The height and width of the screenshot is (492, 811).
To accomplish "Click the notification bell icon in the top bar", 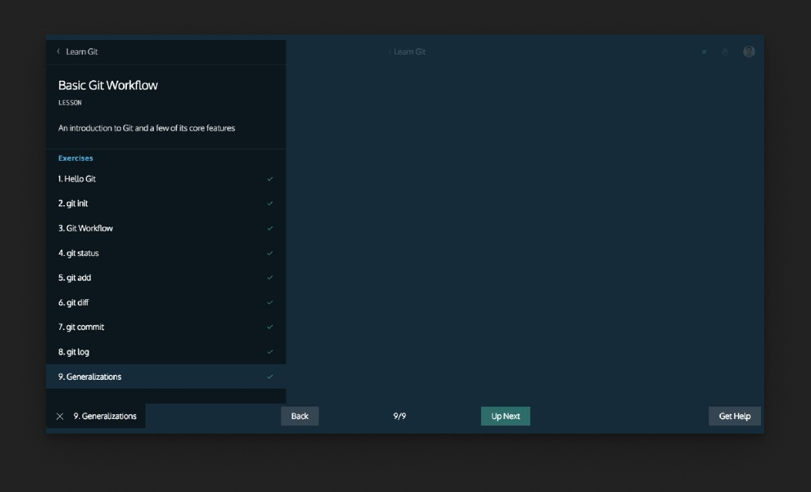I will [x=725, y=52].
